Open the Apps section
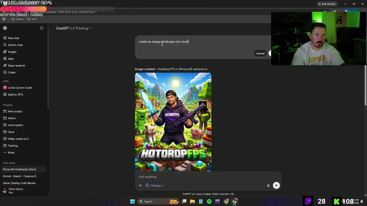The height and width of the screenshot is (206, 367). pos(11,59)
